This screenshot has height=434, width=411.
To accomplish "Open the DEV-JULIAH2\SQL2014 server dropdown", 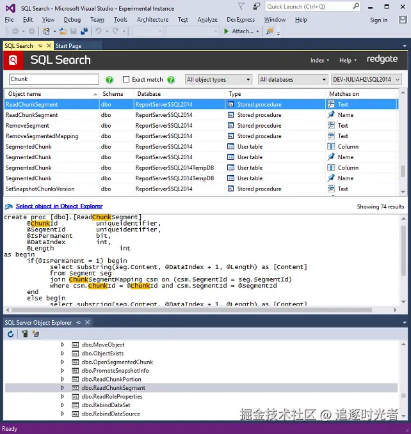I will pyautogui.click(x=366, y=80).
